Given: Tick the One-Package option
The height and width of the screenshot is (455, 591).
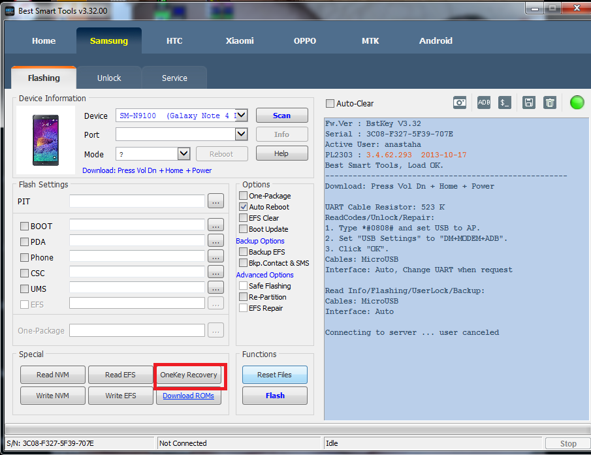Looking at the screenshot, I should pyautogui.click(x=243, y=195).
